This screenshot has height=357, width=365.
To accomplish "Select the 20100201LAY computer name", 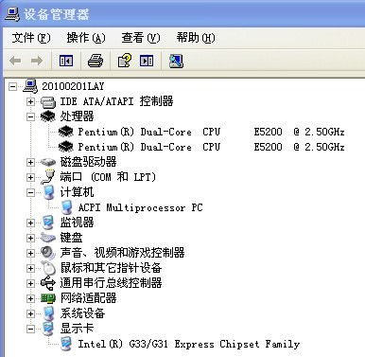I will click(x=73, y=86).
